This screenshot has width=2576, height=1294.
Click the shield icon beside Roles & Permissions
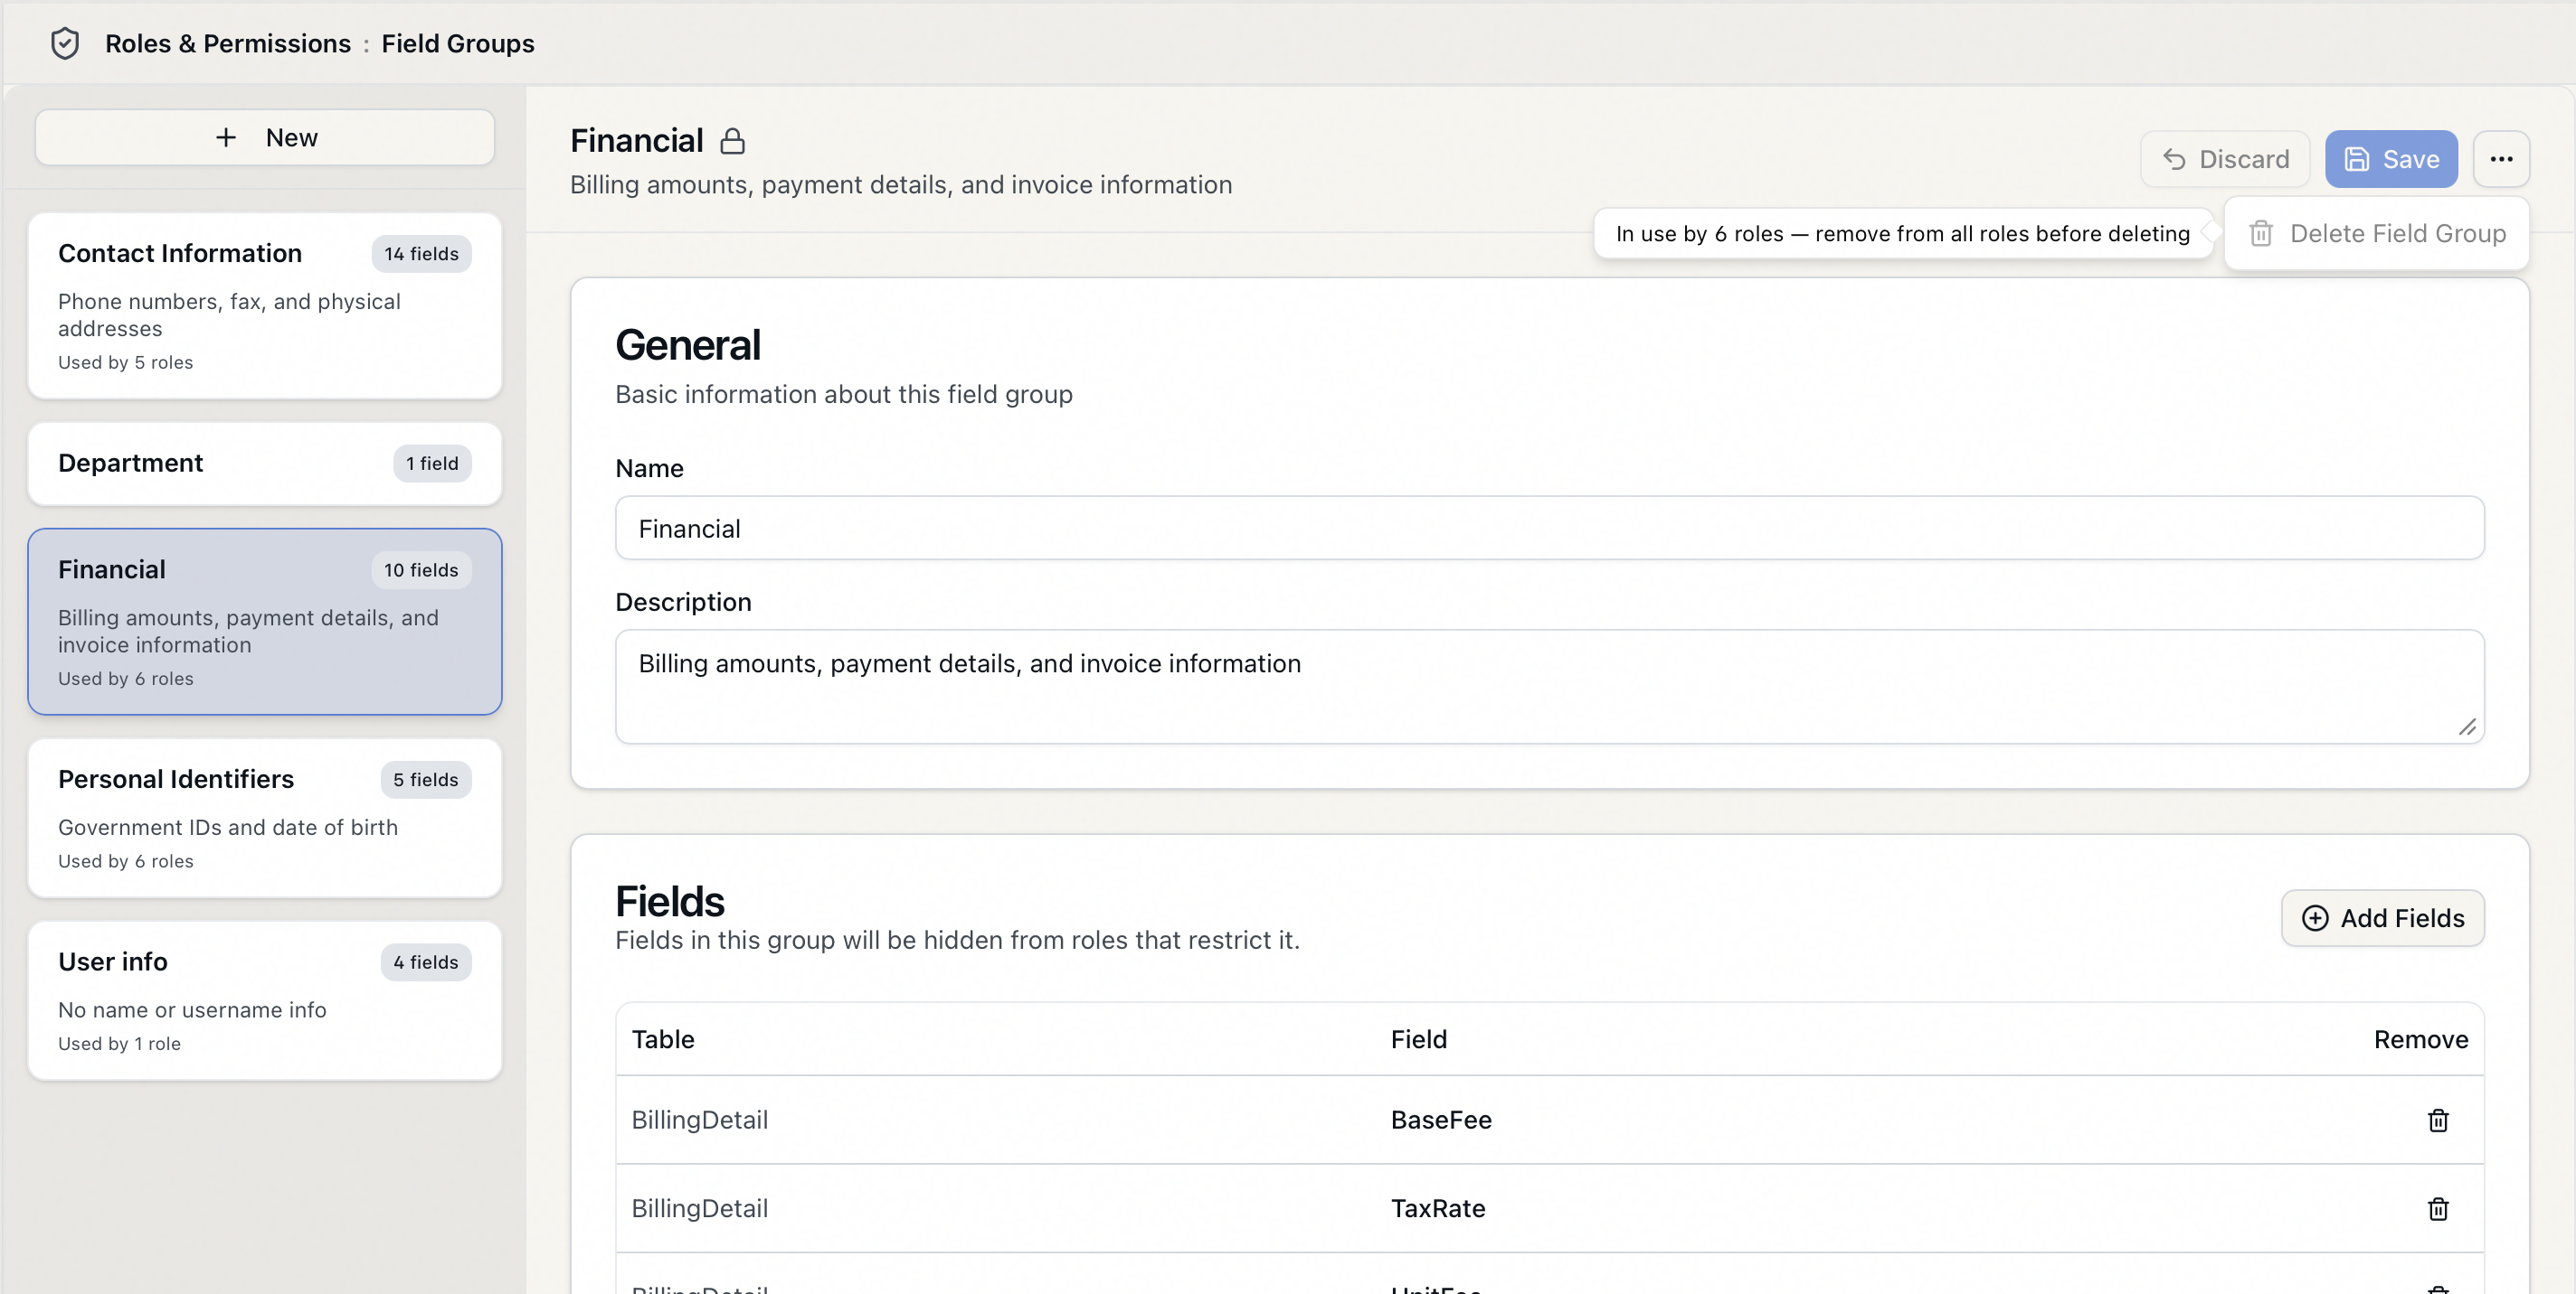(x=65, y=44)
